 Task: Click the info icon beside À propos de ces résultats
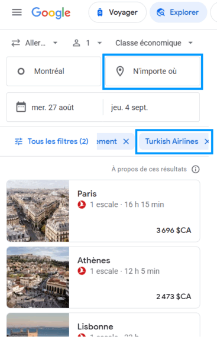(x=196, y=169)
